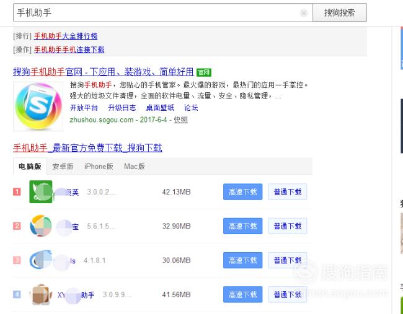Click the version 5.6.1.5... text
The width and height of the screenshot is (403, 314).
coord(101,226)
